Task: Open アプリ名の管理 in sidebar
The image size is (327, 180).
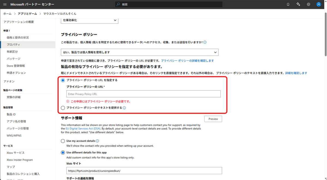Action: (x=16, y=121)
